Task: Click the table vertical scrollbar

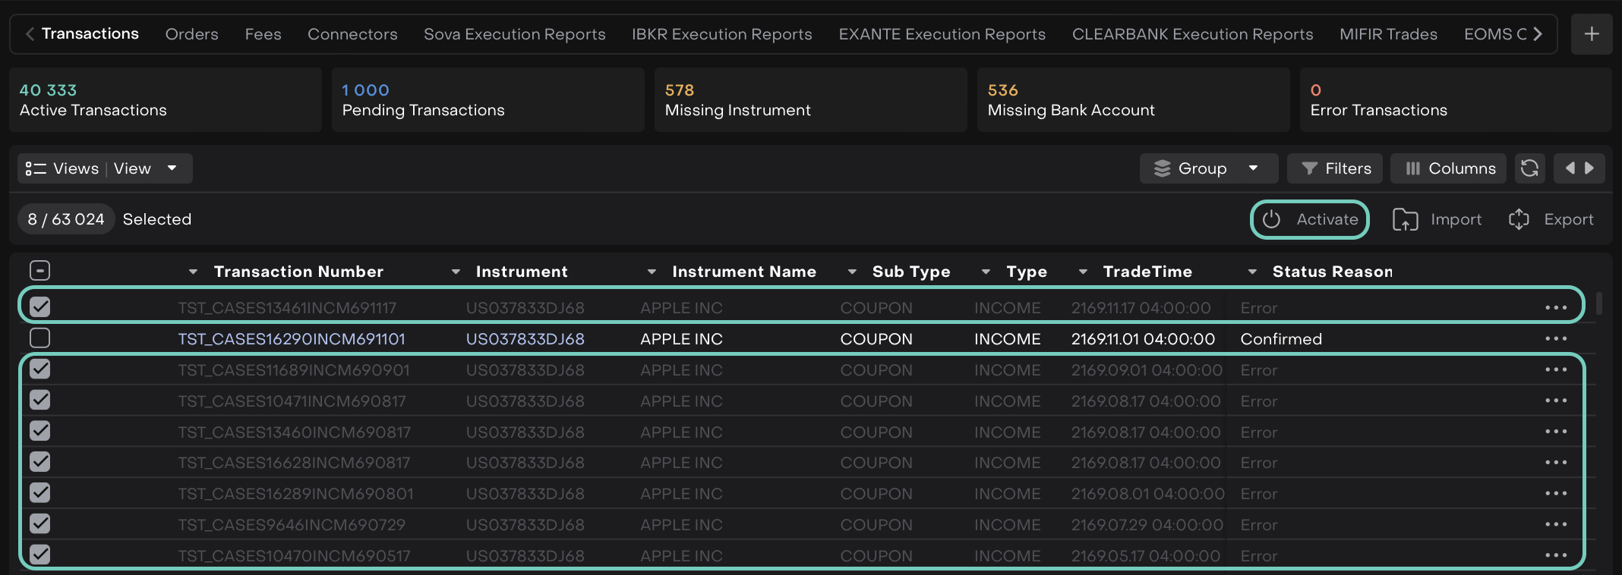Action: 1599,303
